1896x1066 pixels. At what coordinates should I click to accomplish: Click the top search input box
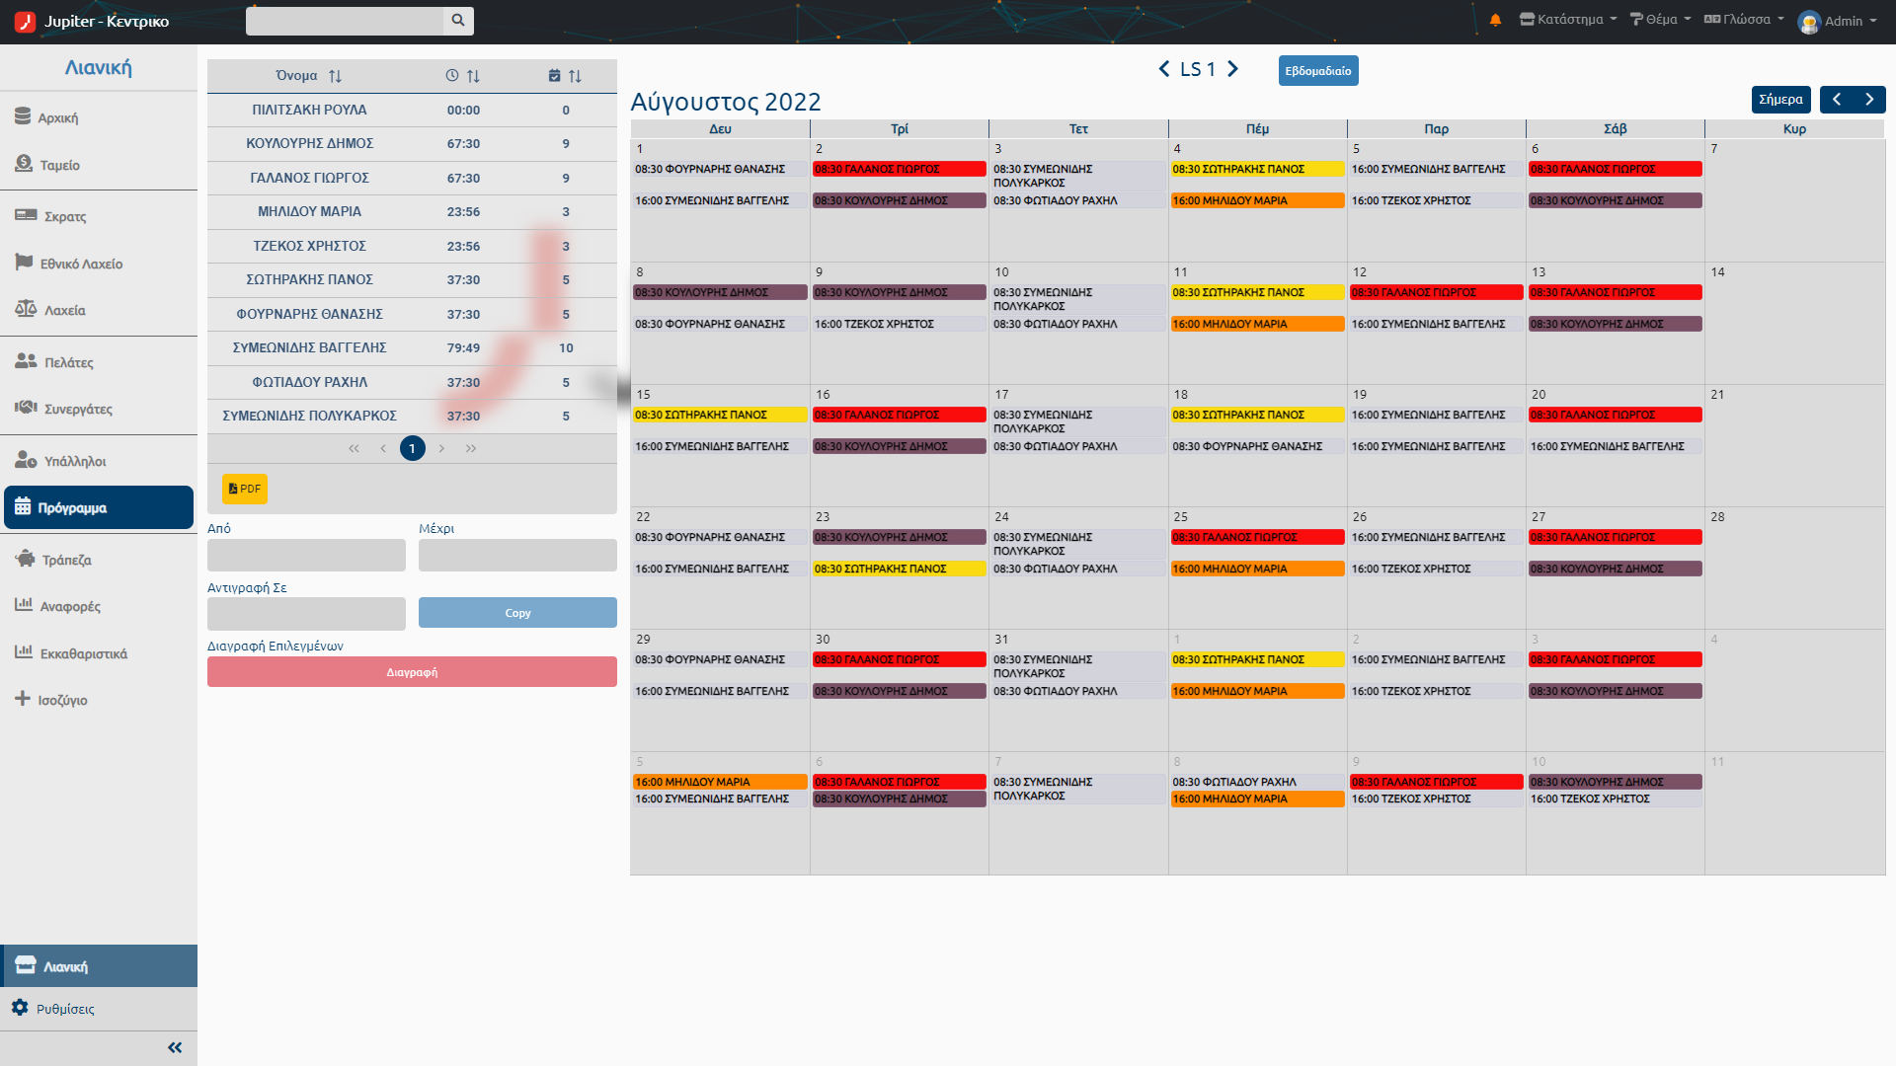(345, 21)
